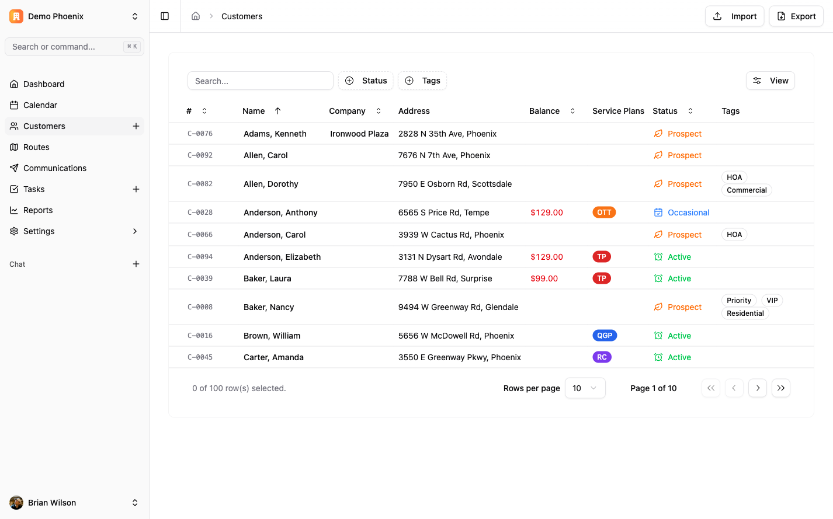The image size is (833, 519).
Task: Click the customer table Search field
Action: pyautogui.click(x=261, y=81)
